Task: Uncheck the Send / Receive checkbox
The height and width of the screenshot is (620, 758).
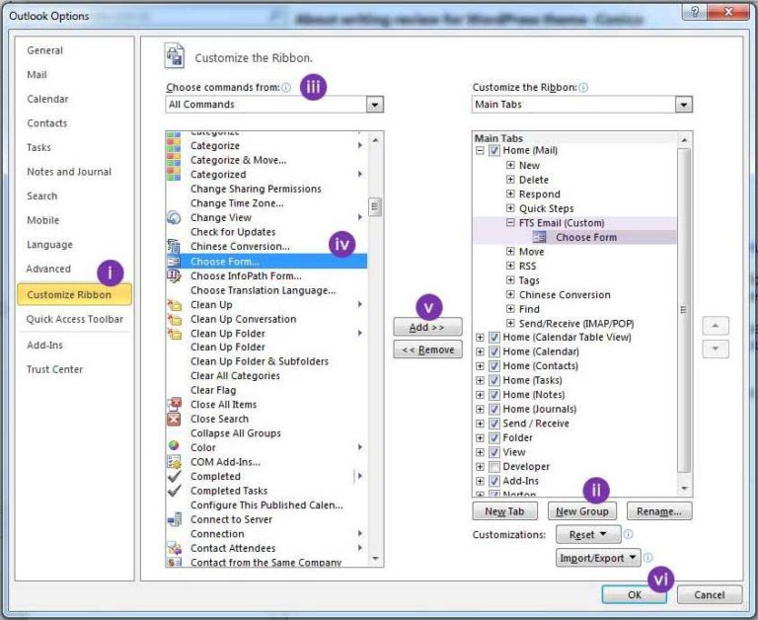Action: point(494,424)
